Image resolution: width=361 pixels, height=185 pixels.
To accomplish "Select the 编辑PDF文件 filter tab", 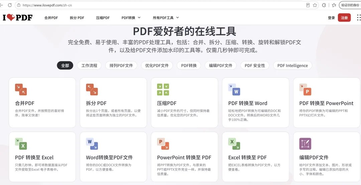I will click(221, 65).
